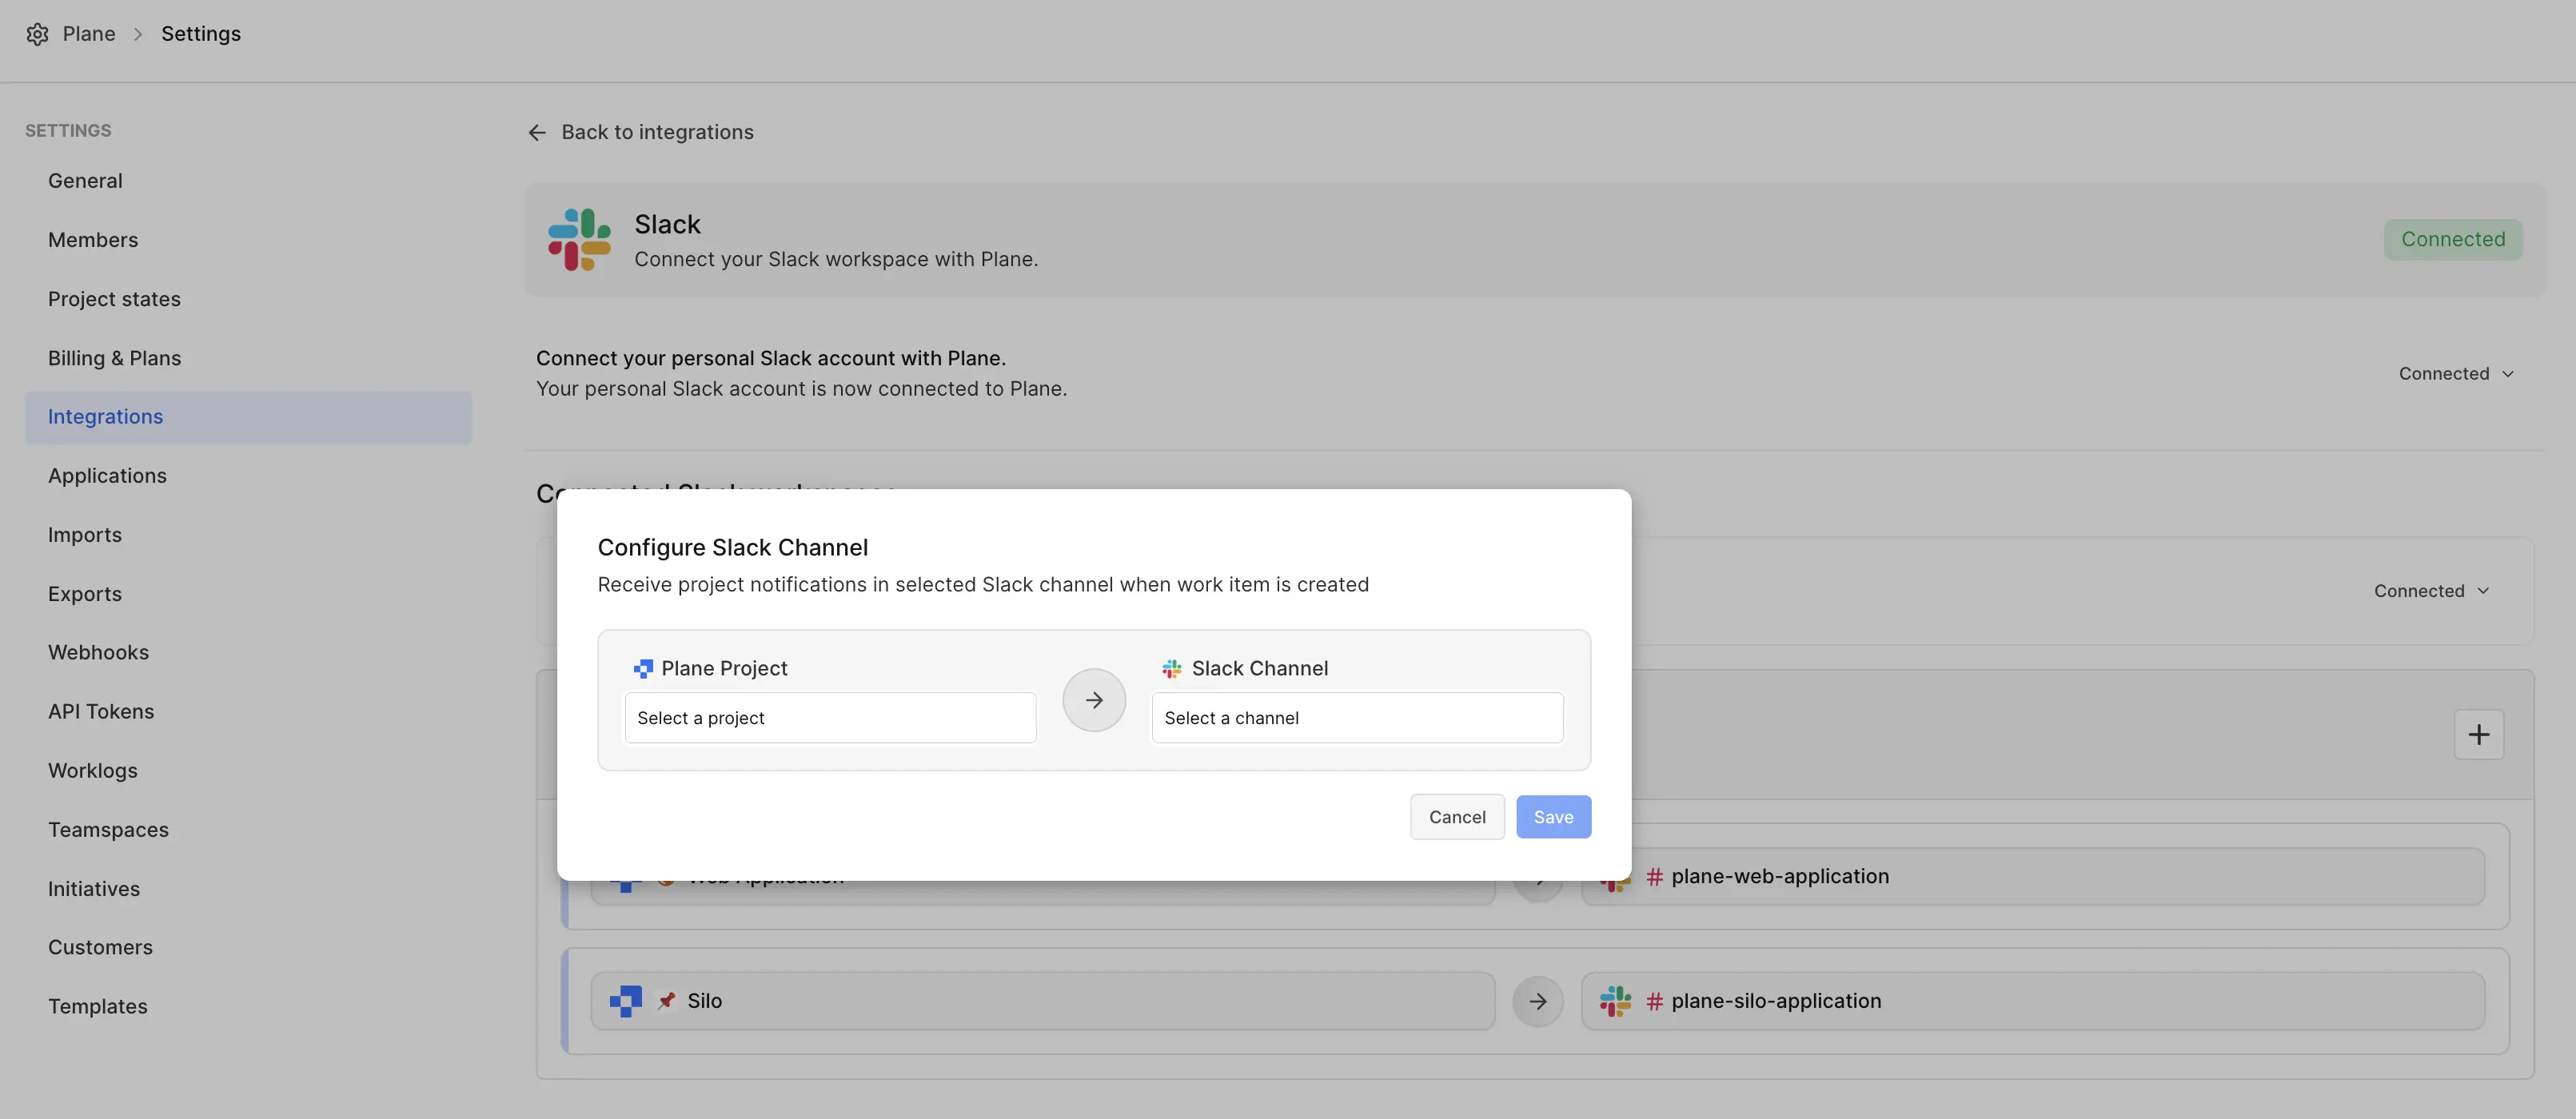
Task: Click the Configure Slack Channel title
Action: point(733,548)
